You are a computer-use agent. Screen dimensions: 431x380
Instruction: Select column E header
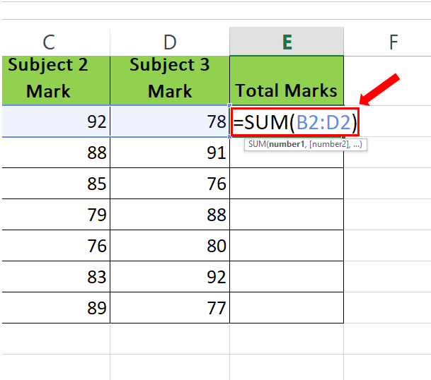pyautogui.click(x=287, y=42)
